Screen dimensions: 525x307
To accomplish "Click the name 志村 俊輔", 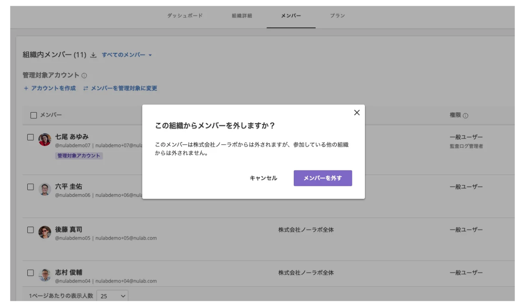I will (69, 273).
